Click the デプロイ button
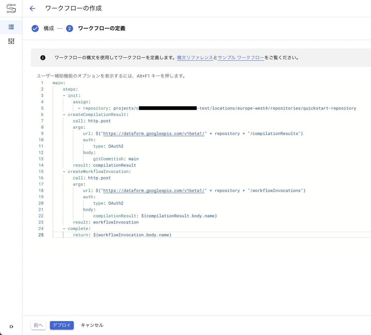The image size is (371, 335). tap(62, 325)
